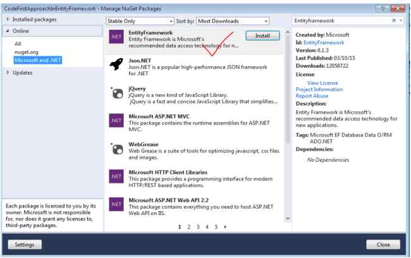Select the Microsoft ASP.NET Web API 2.2 title

(169, 200)
